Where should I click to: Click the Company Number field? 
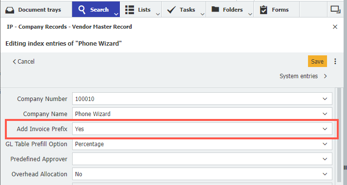(202, 99)
